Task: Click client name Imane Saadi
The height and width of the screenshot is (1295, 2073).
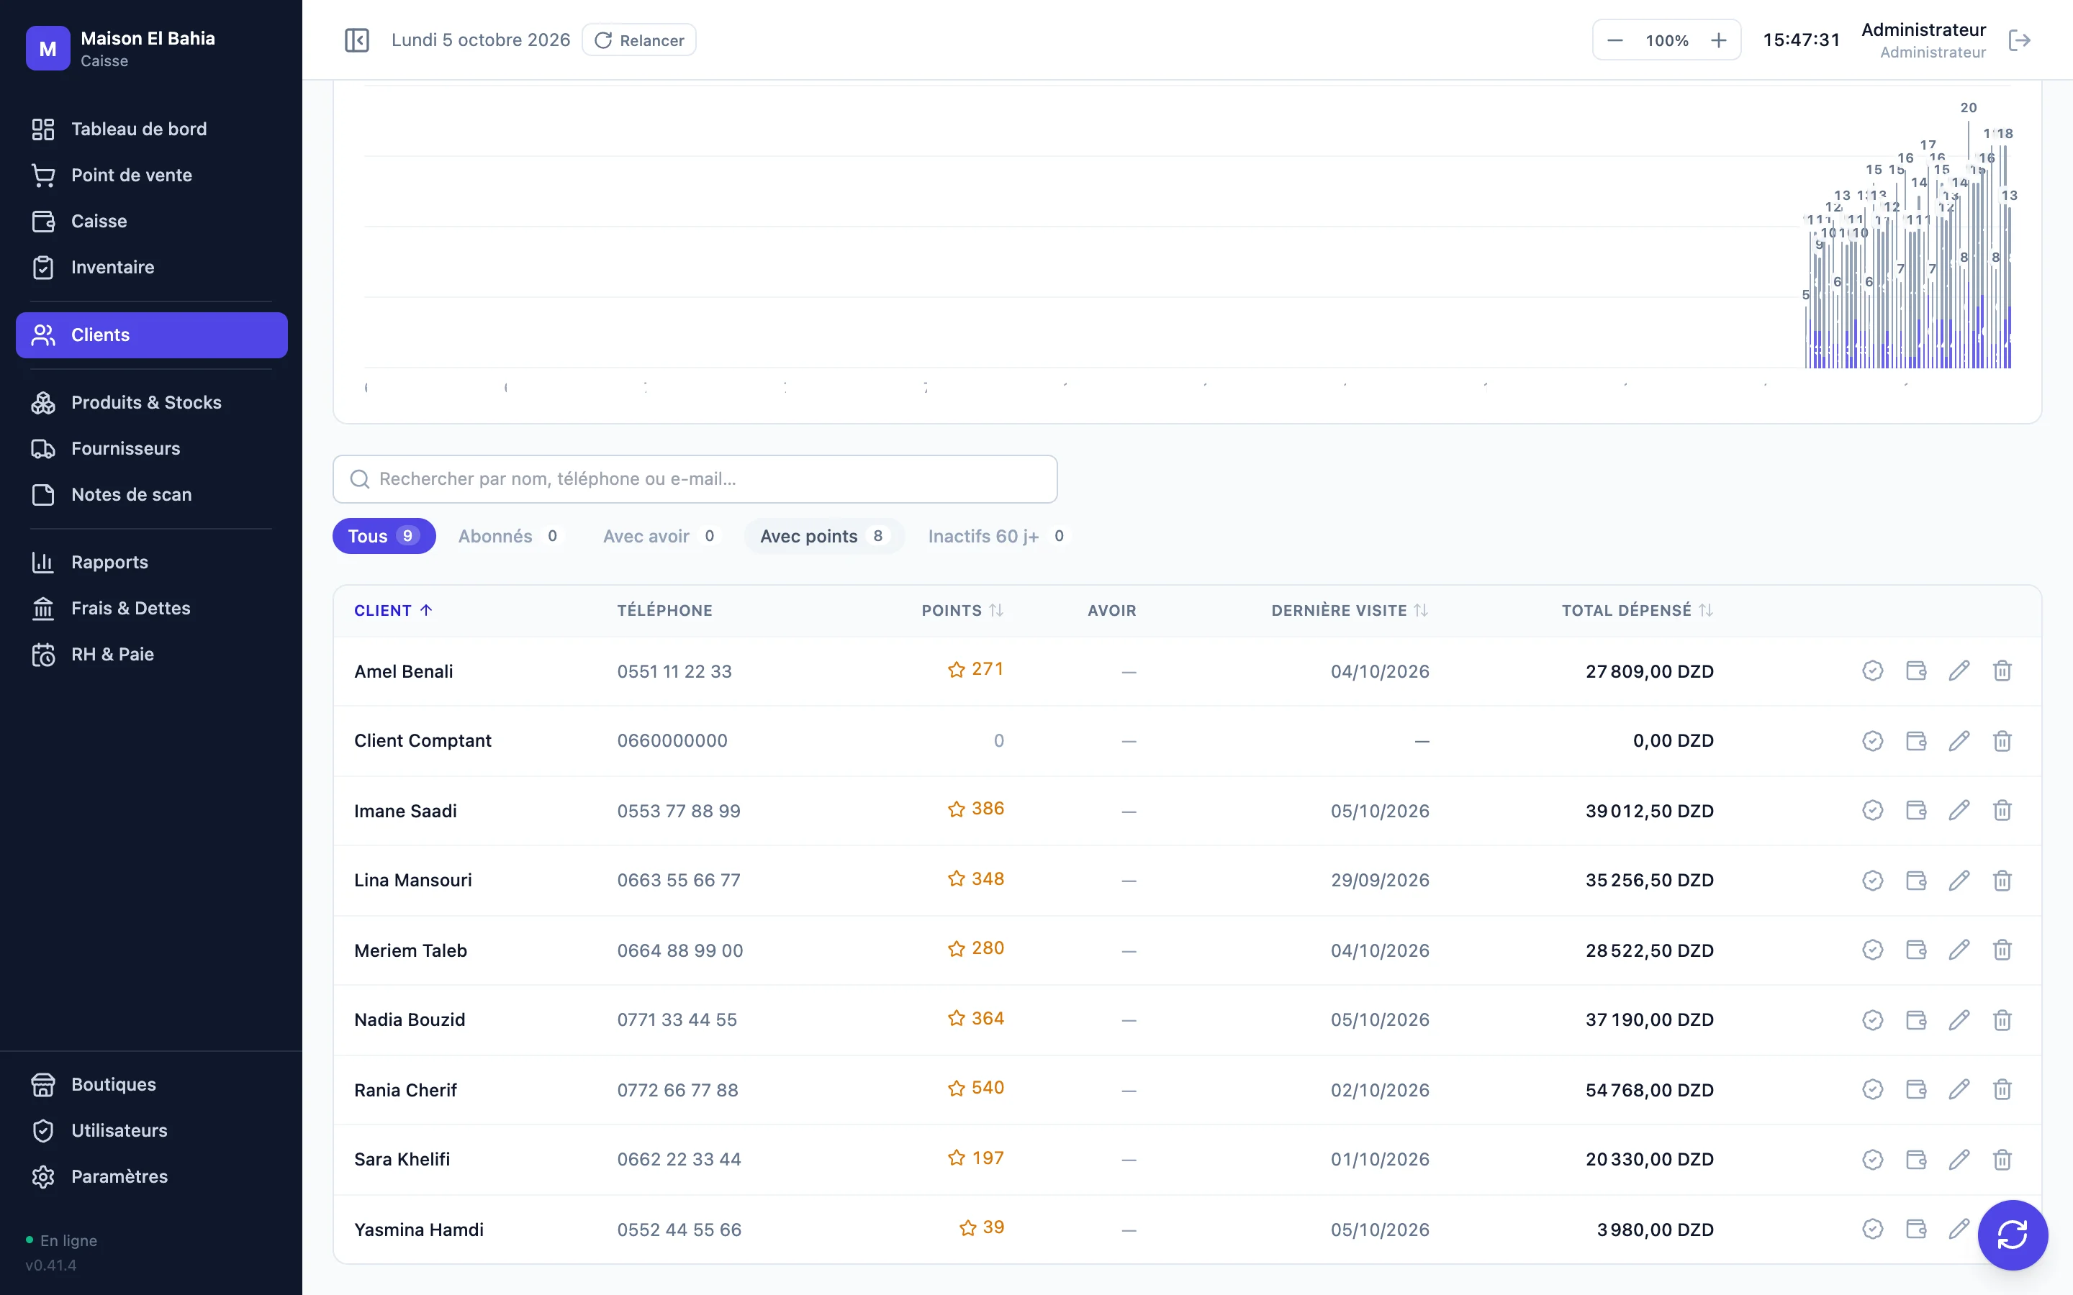Action: click(405, 811)
